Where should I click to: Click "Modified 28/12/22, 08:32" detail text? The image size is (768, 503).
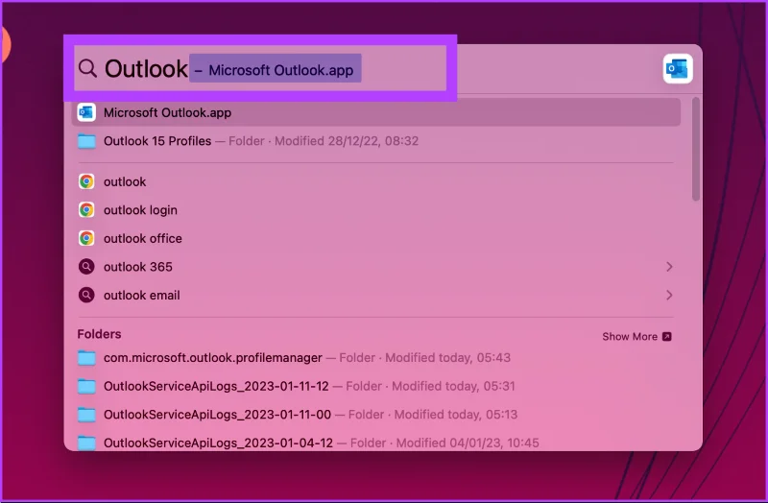[x=347, y=141]
